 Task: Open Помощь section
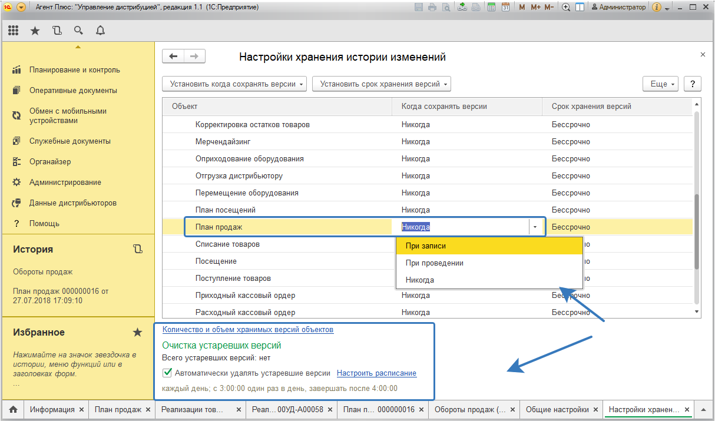pos(44,224)
